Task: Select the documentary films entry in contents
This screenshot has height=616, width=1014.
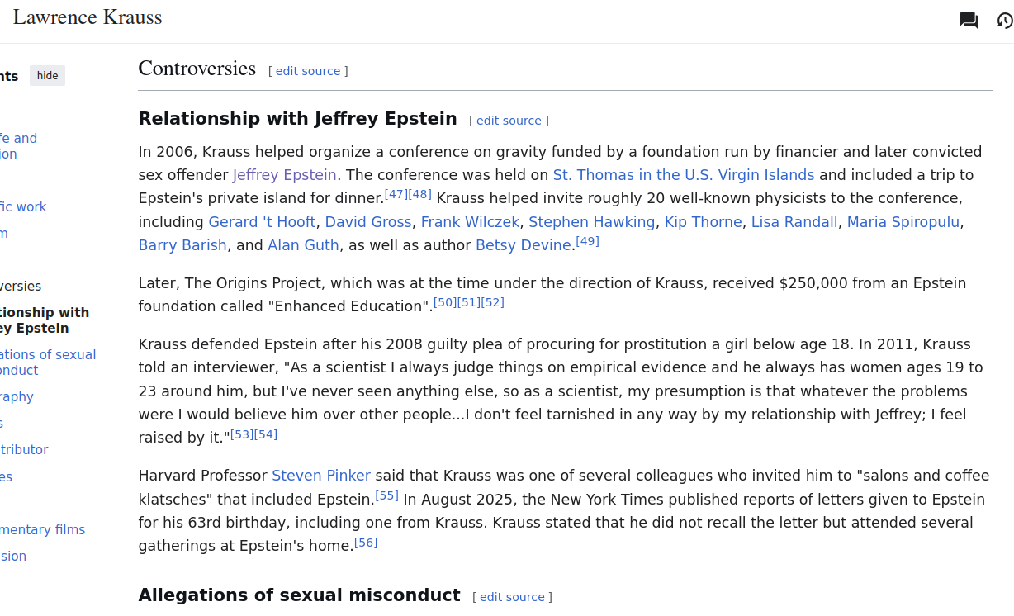Action: (42, 529)
